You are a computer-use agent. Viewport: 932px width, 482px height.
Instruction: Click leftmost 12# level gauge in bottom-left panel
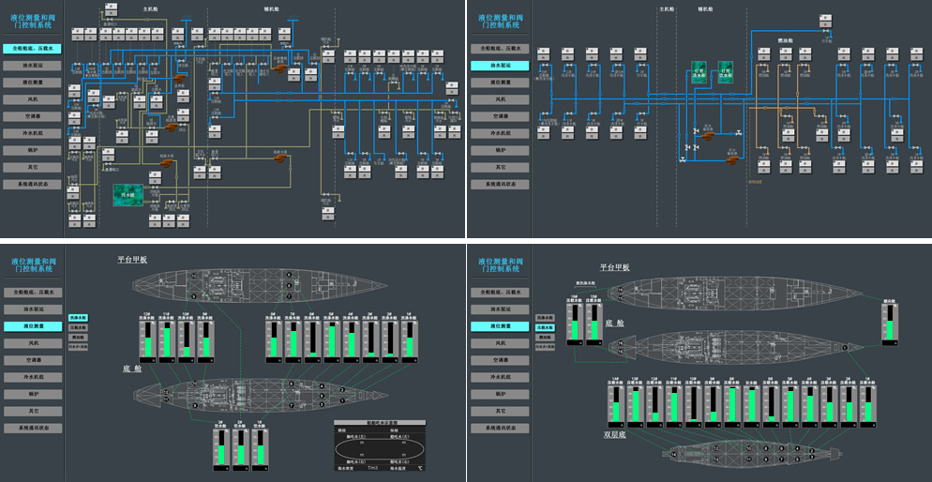coord(147,338)
